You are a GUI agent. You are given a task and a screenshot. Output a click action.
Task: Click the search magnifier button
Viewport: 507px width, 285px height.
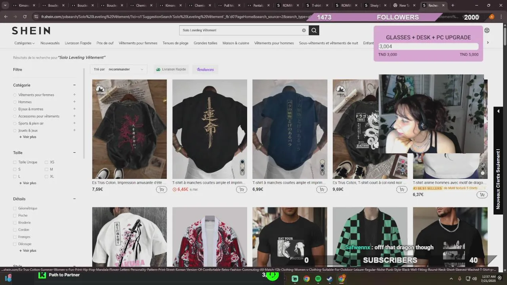click(314, 30)
